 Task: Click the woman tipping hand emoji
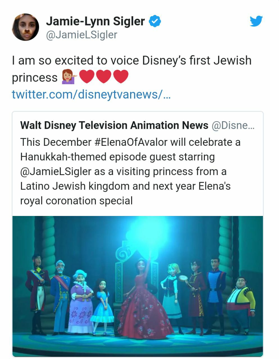point(69,77)
